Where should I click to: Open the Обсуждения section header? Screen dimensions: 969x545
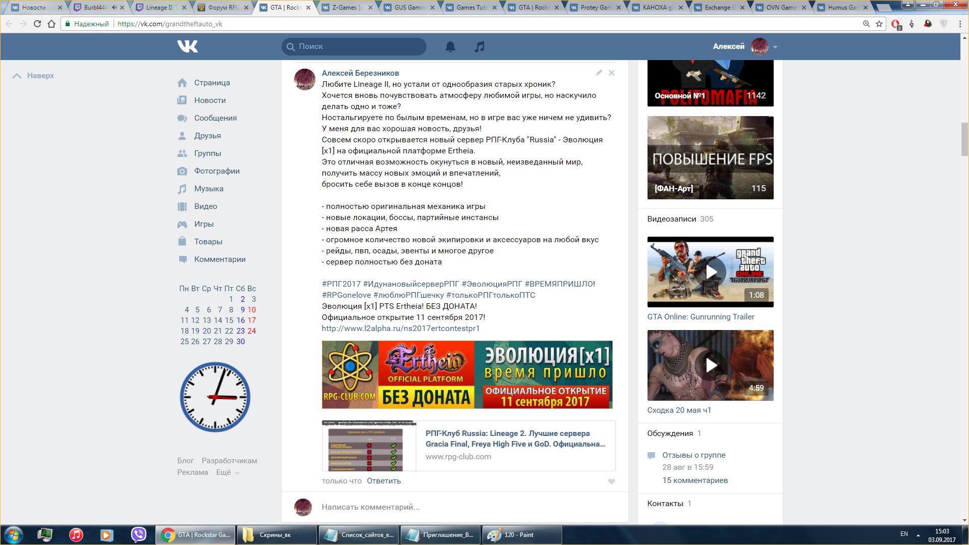(674, 433)
